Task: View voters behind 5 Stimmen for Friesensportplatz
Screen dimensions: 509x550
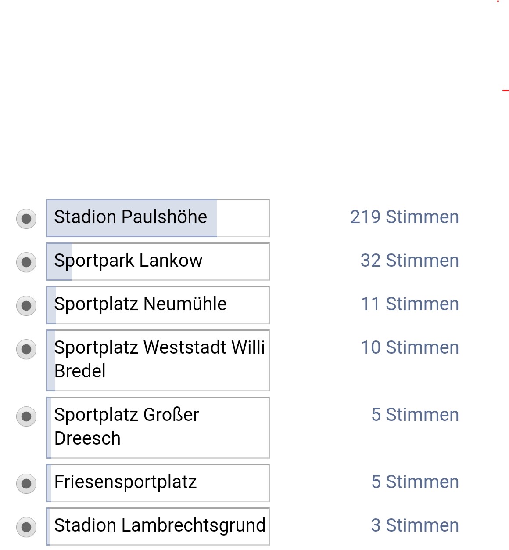Action: 415,481
